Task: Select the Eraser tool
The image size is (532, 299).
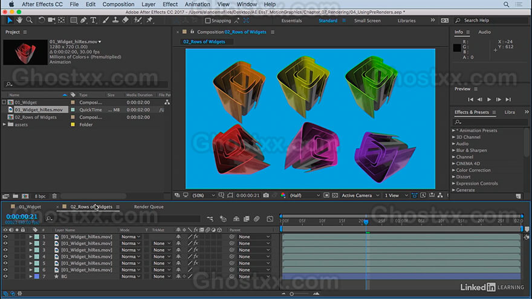Action: 125,21
